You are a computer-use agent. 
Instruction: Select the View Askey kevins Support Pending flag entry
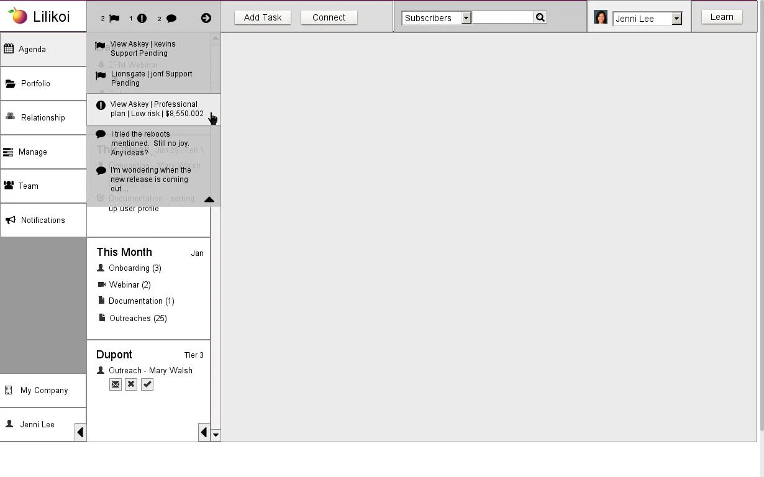[143, 48]
